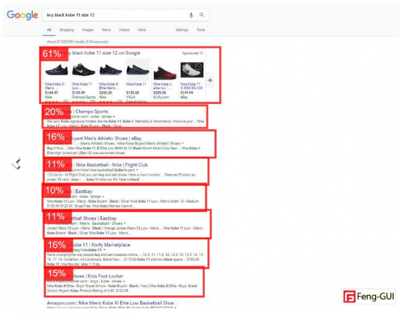Open the Nike Basketball Flight Club result

(111, 165)
